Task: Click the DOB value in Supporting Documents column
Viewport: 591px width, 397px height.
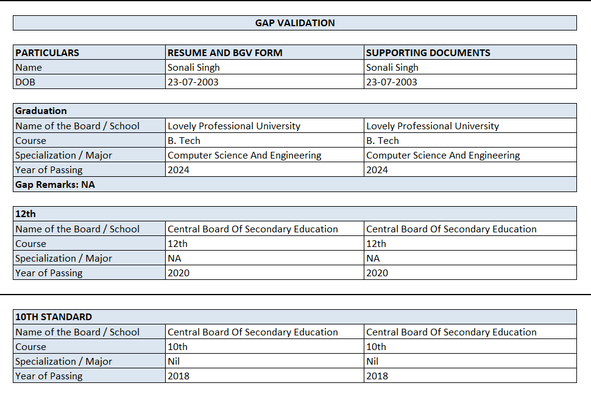Action: point(470,82)
